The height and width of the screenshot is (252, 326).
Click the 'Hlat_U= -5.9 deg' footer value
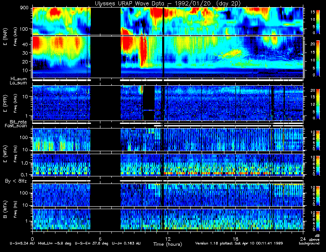click(55, 243)
